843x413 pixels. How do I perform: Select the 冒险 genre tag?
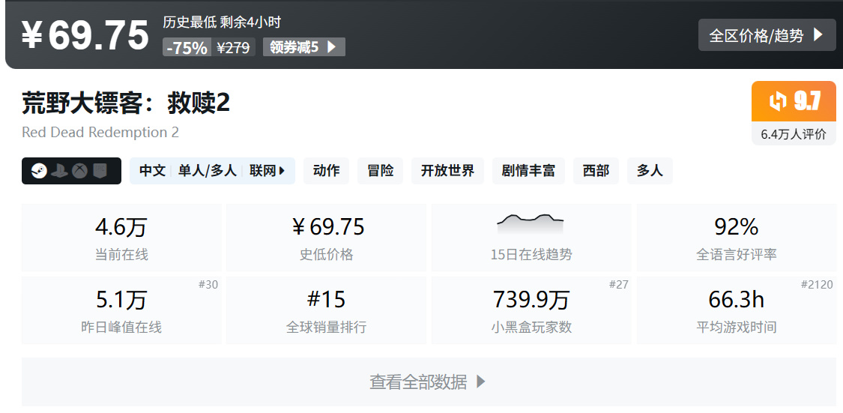(380, 171)
